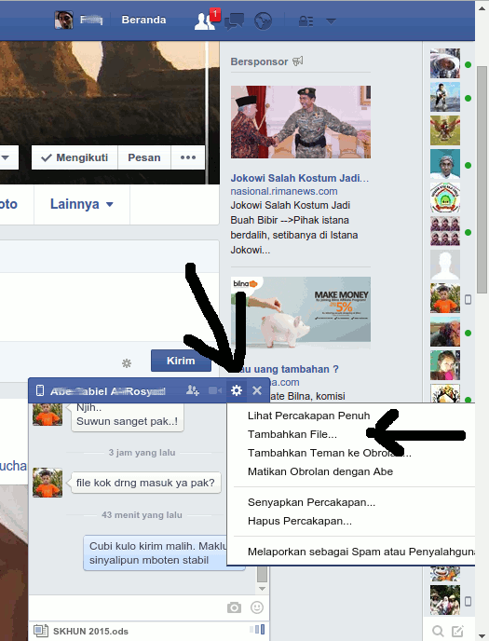Open Jokowi Salah Kostum Jadi ad headline
This screenshot has height=641, width=489.
click(x=299, y=178)
